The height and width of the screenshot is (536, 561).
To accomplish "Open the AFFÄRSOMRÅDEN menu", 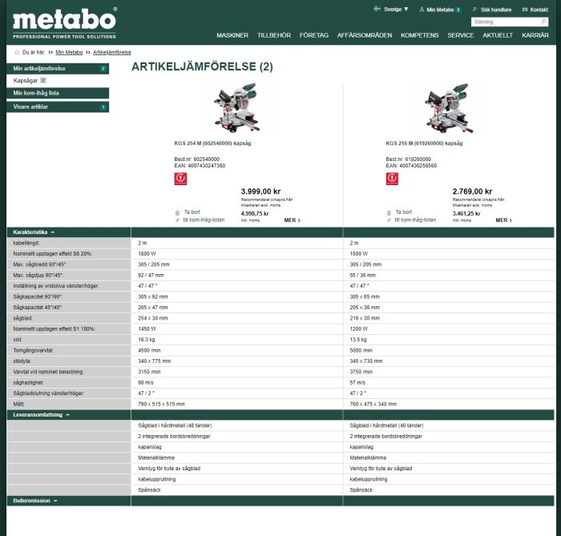I will click(x=364, y=35).
